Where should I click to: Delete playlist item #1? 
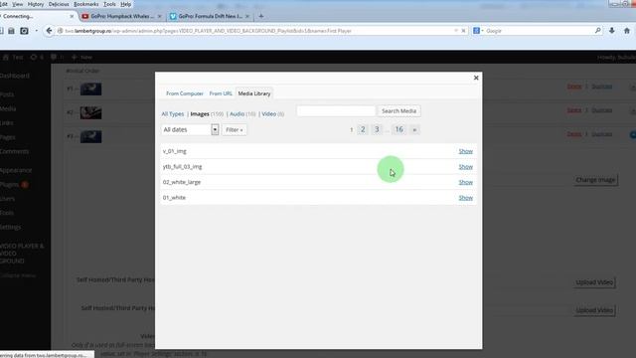[x=574, y=87]
